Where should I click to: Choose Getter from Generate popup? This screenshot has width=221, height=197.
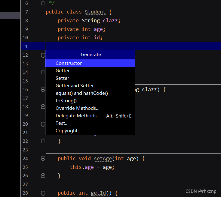click(90, 71)
